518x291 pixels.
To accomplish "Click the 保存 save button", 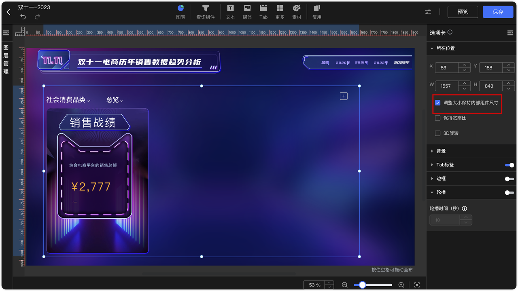I will tap(498, 11).
